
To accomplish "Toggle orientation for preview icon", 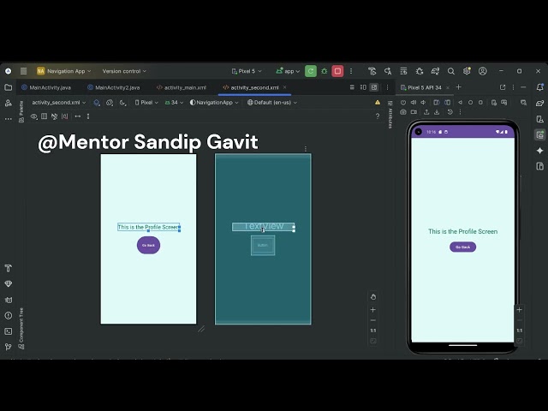I will click(x=110, y=103).
